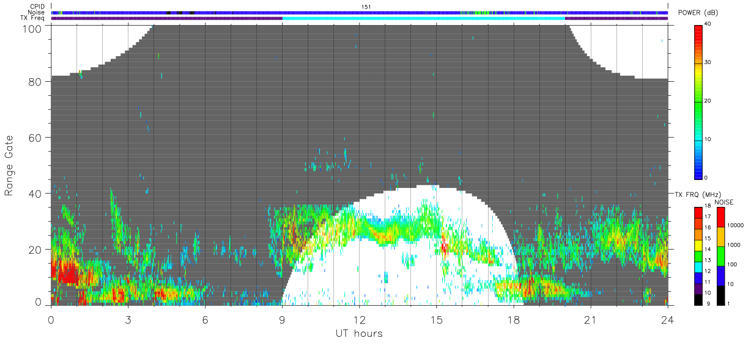Click the '15' tick on the UT hours axis
The height and width of the screenshot is (346, 751).
[437, 320]
